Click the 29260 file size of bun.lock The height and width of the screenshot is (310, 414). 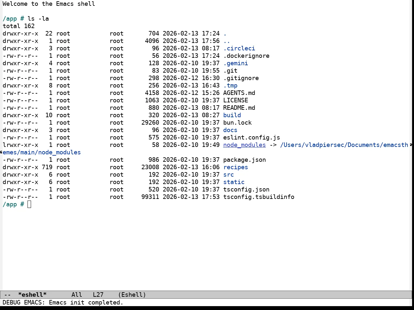pos(150,123)
